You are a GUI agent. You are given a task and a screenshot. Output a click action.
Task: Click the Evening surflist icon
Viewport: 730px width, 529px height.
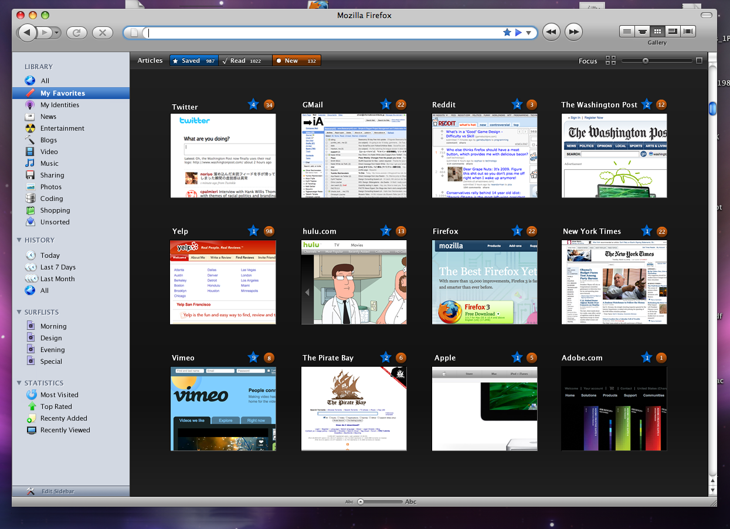(x=30, y=350)
